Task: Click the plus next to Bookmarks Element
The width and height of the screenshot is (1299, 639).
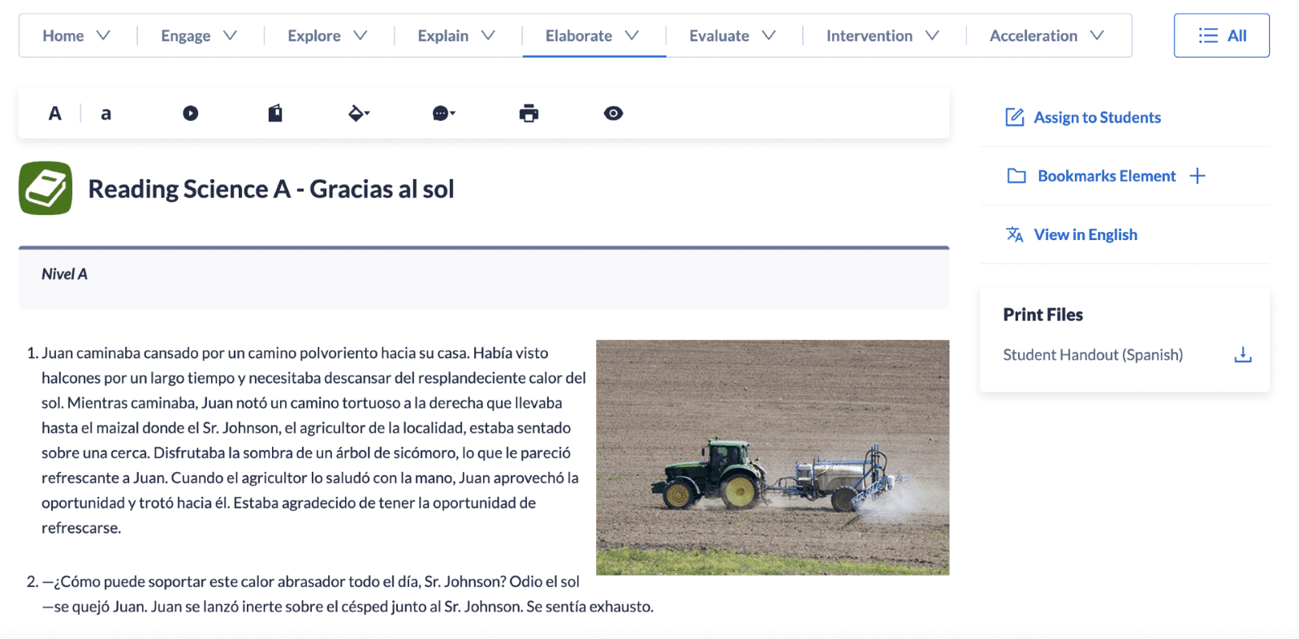Action: [1198, 176]
